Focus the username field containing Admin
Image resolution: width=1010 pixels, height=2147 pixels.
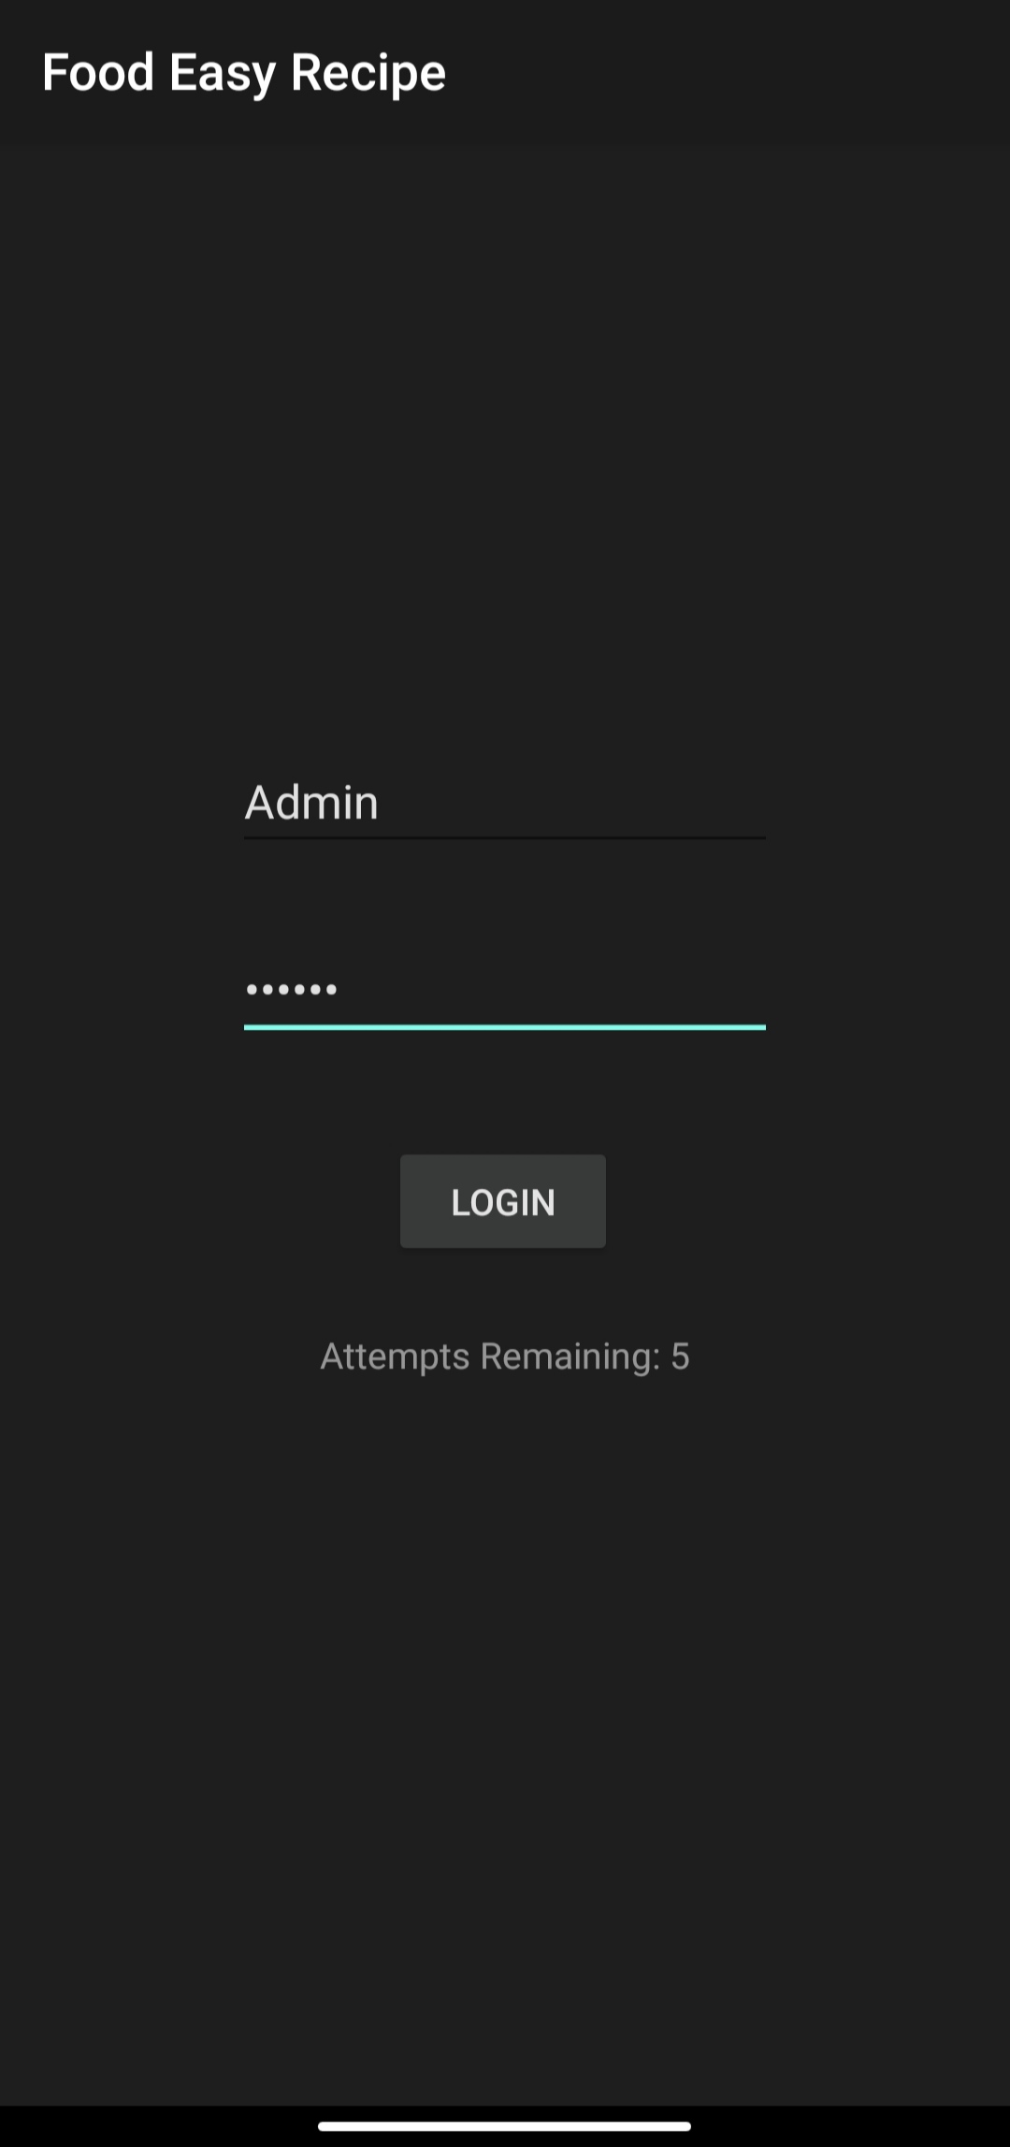pyautogui.click(x=505, y=803)
